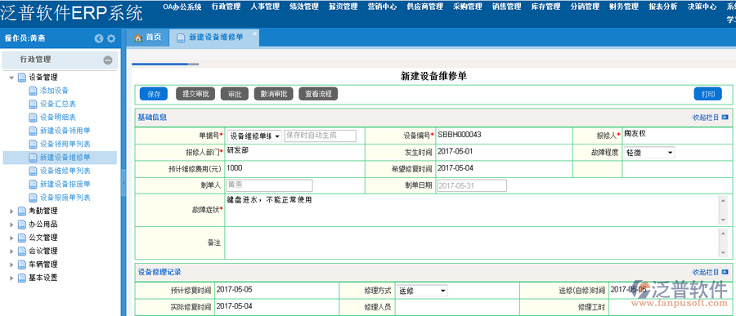Viewport: 736px width, 316px height.
Task: Click the folder icon next to 考勤管理
Action: [x=22, y=211]
